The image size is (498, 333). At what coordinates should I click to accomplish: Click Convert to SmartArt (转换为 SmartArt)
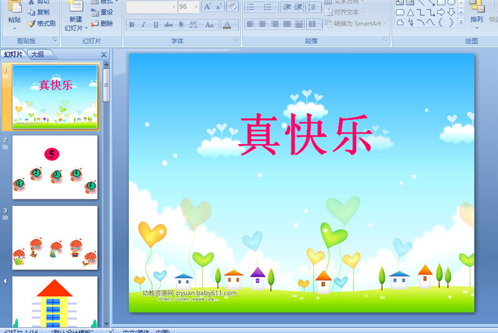(355, 24)
